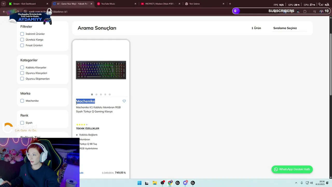Jump to the last carousel dot image
Screen dimensions: 332x187
(110, 95)
